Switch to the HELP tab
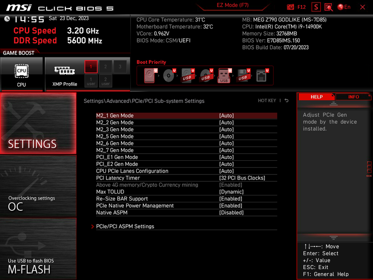 point(317,97)
